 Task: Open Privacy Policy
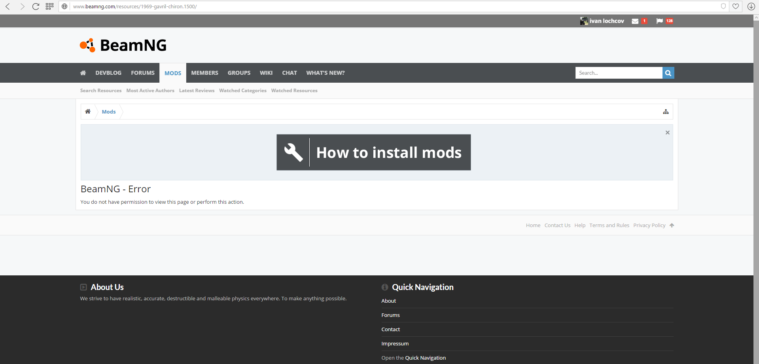(x=649, y=225)
